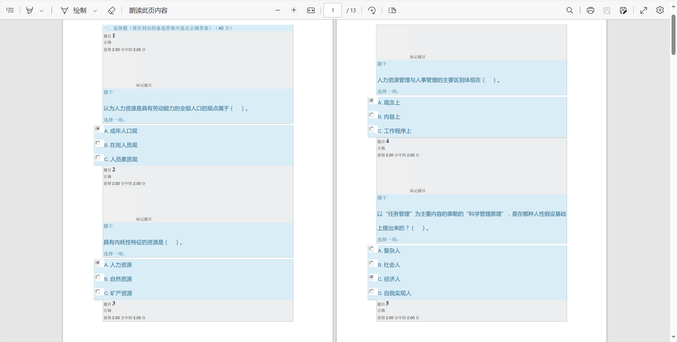This screenshot has width=677, height=342.
Task: Print the PDF document
Action: pyautogui.click(x=591, y=10)
